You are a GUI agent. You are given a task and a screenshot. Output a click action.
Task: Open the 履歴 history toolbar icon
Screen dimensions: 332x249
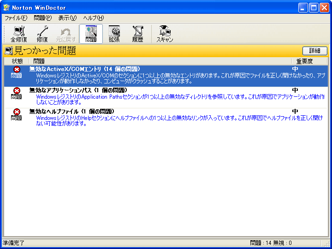pos(137,34)
